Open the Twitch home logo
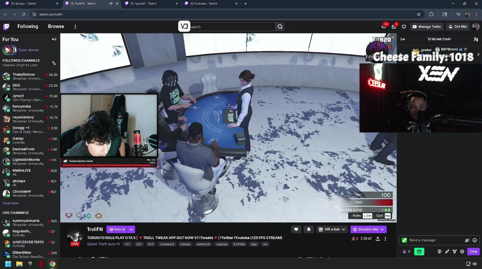482x269 pixels. tap(6, 27)
